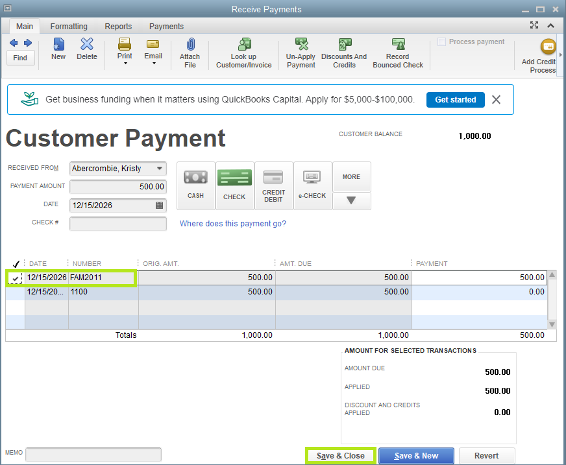Click into the Check # field
Image resolution: width=566 pixels, height=465 pixels.
tap(117, 224)
